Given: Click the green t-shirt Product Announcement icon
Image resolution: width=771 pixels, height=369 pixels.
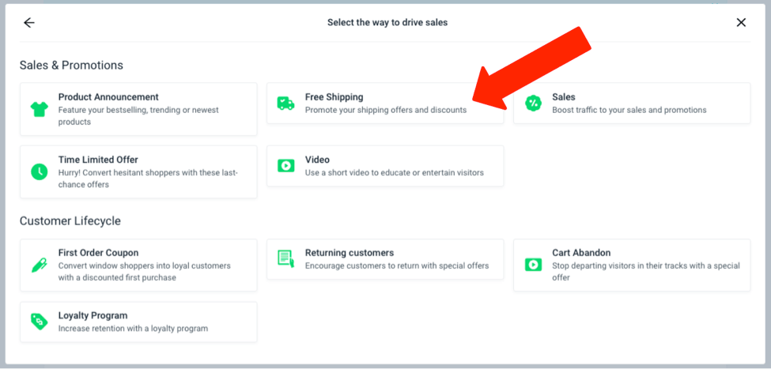Looking at the screenshot, I should [39, 108].
